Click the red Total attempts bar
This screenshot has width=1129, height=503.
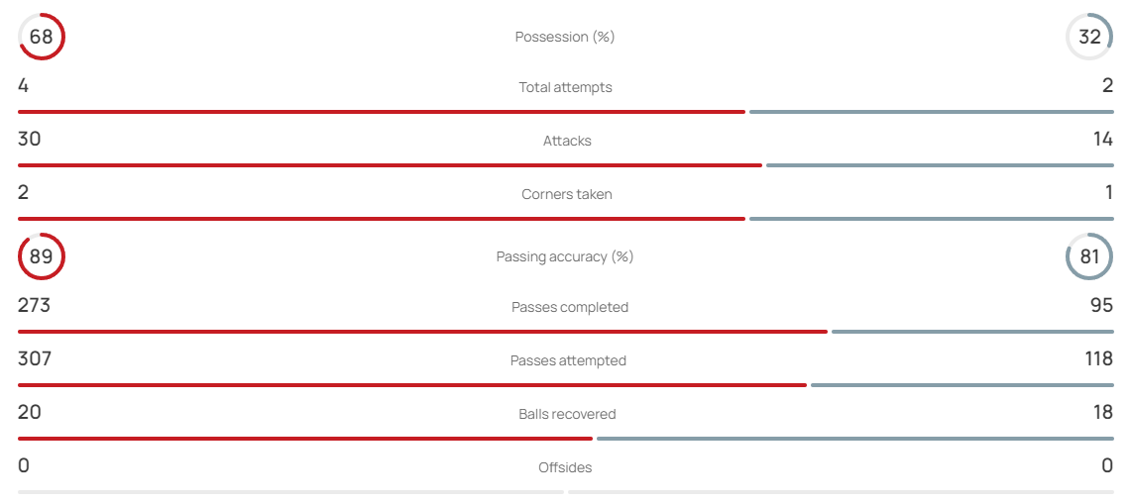(381, 112)
